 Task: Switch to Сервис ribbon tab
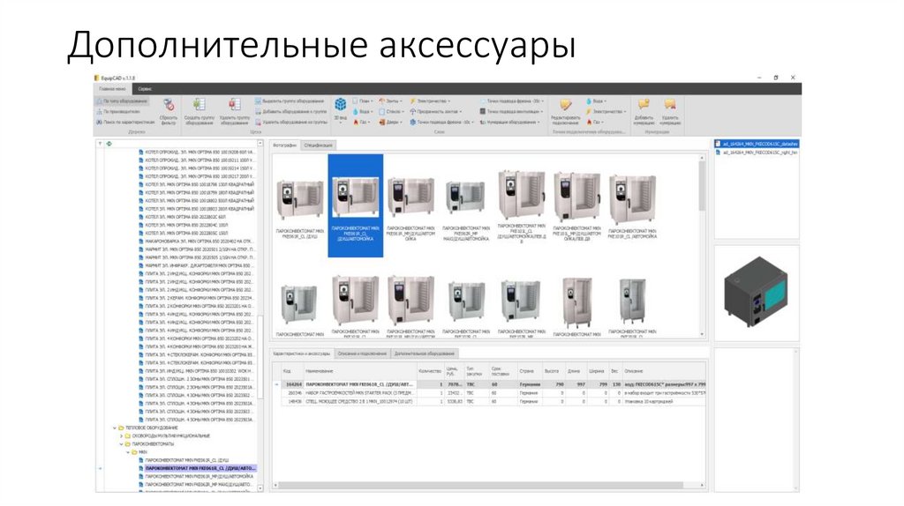click(x=145, y=89)
